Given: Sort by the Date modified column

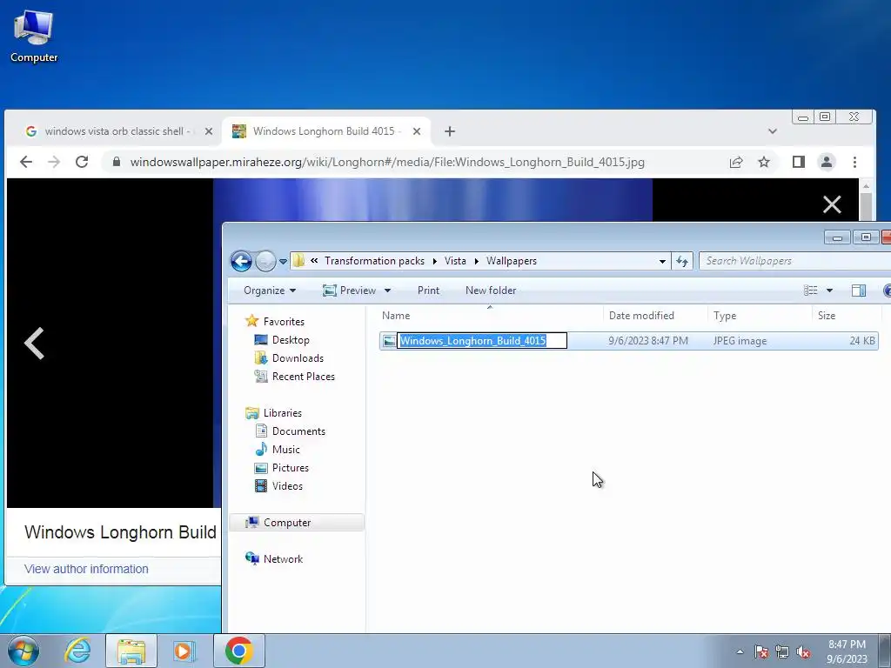Looking at the screenshot, I should 655,315.
